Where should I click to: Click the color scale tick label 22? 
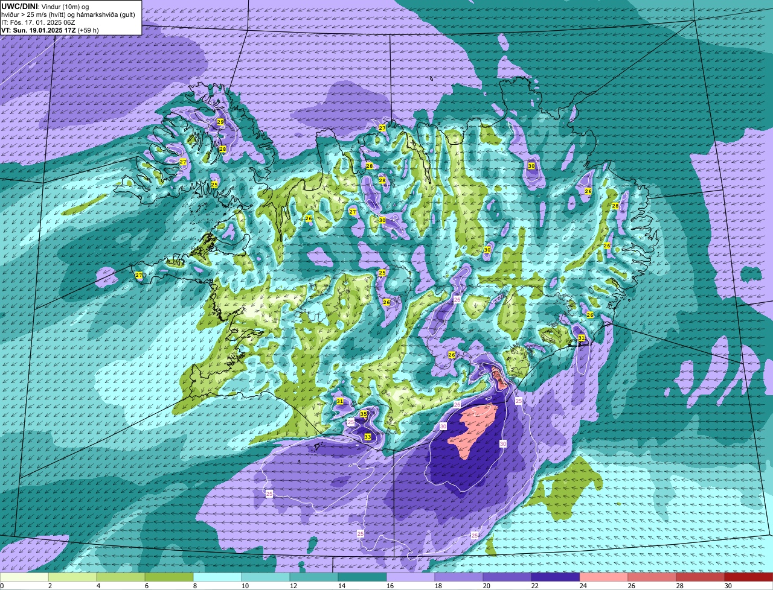point(534,586)
